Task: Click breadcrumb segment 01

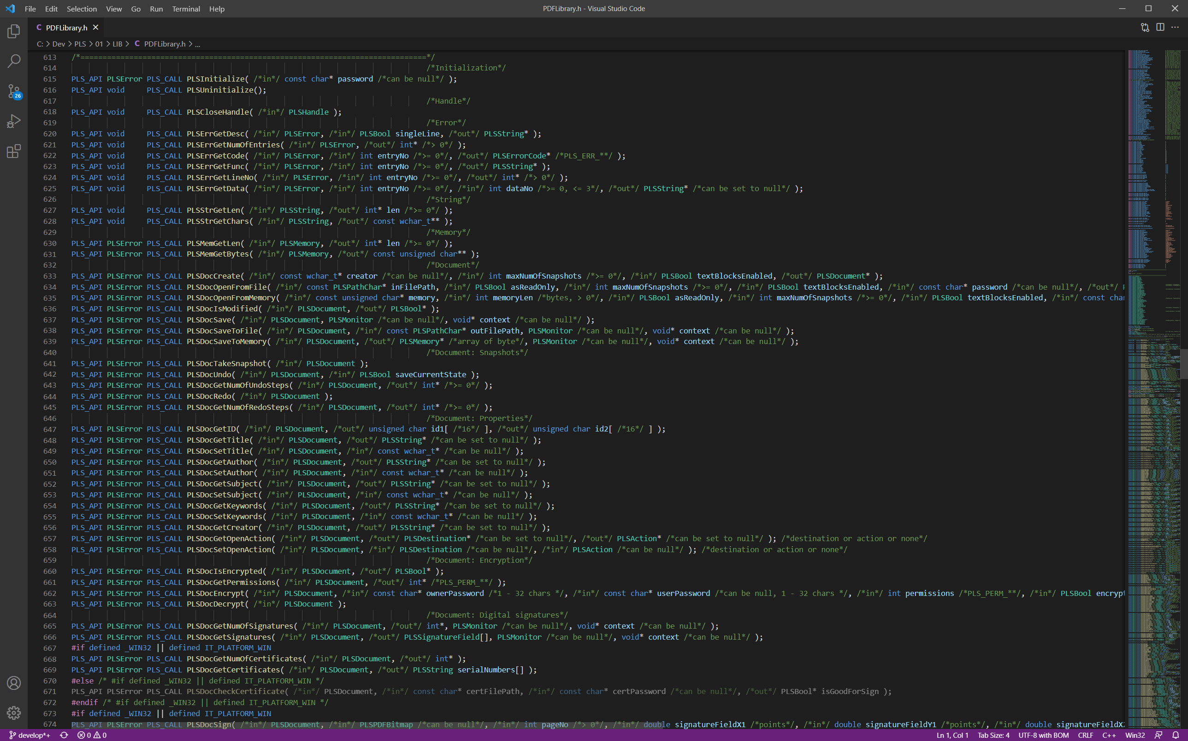Action: tap(99, 44)
